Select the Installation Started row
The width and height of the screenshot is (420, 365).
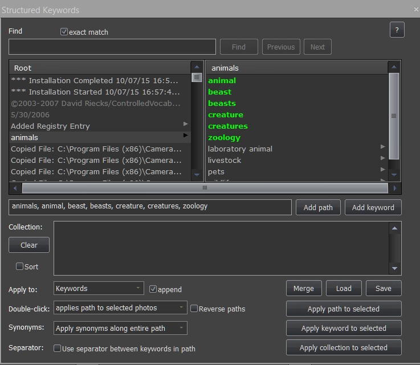pyautogui.click(x=100, y=92)
